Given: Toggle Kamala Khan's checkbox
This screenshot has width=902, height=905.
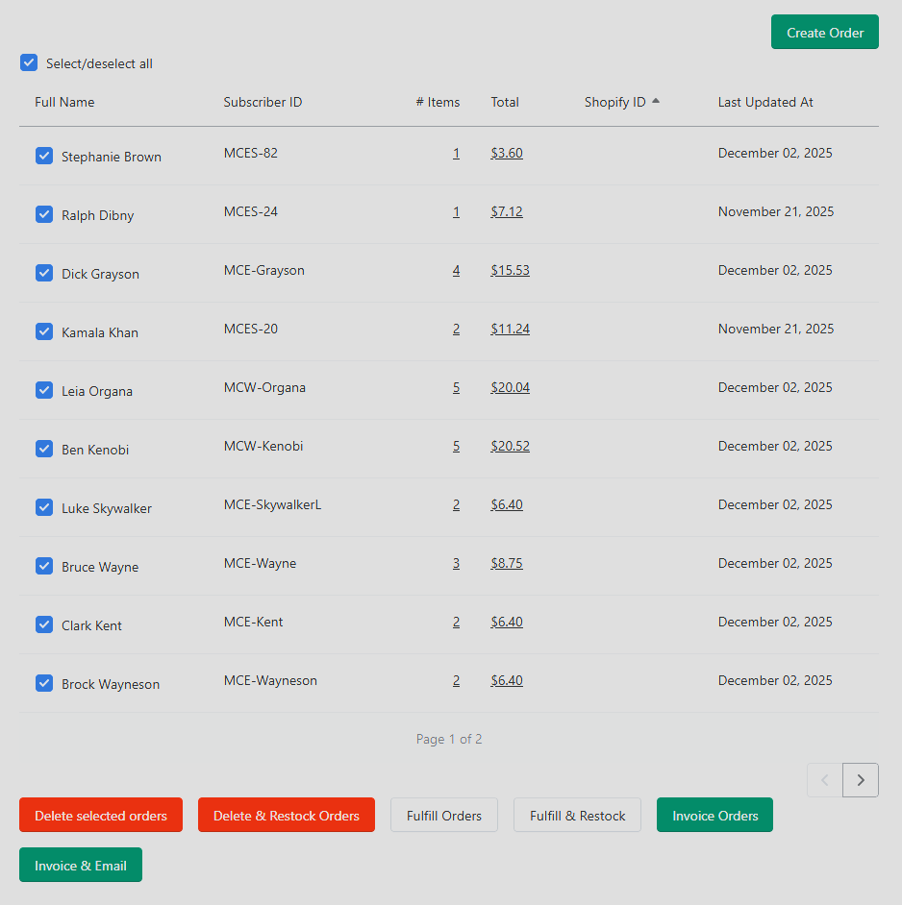Looking at the screenshot, I should tap(44, 331).
